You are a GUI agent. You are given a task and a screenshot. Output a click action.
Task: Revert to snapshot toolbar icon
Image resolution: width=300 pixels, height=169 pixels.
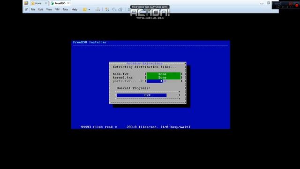tap(114, 9)
